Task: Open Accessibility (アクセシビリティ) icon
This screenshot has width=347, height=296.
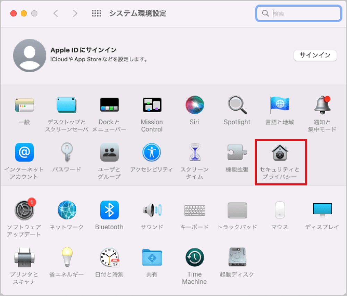Action: [152, 153]
